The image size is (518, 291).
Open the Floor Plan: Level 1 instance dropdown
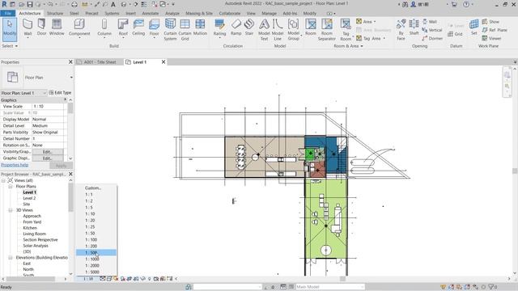(x=45, y=93)
